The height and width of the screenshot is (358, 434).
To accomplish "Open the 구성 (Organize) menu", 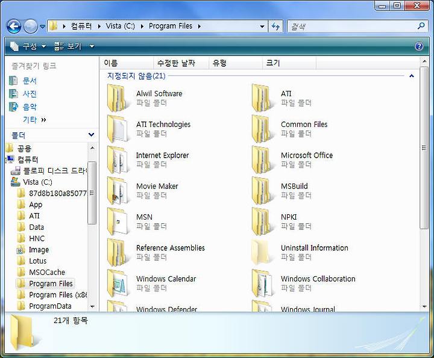I will 28,46.
